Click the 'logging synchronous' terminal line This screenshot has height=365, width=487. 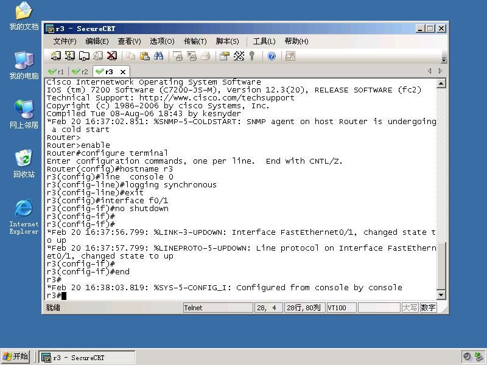pos(131,185)
